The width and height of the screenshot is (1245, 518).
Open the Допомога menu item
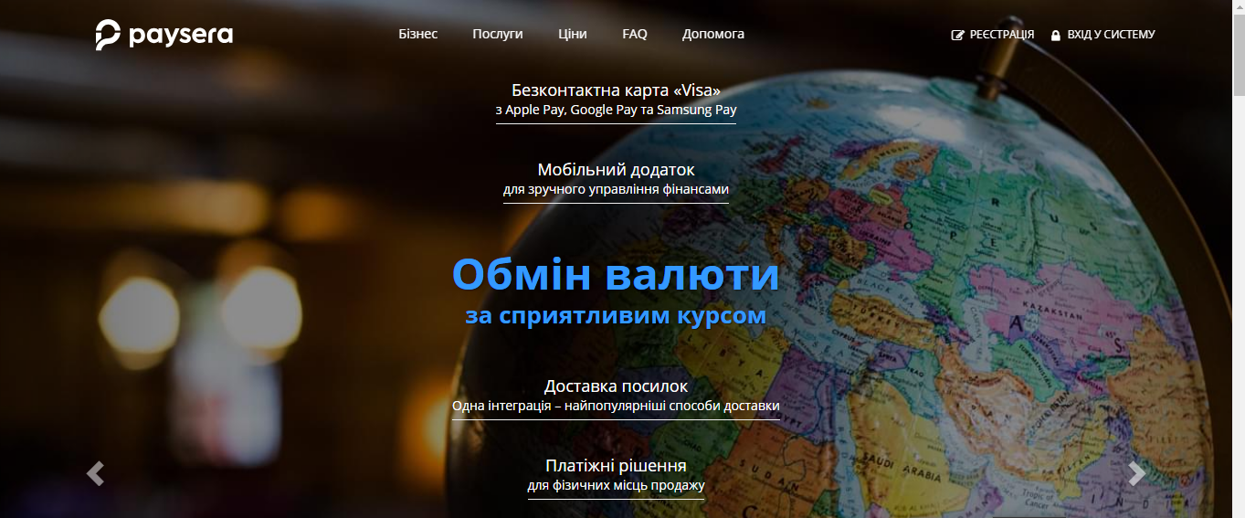click(x=713, y=34)
